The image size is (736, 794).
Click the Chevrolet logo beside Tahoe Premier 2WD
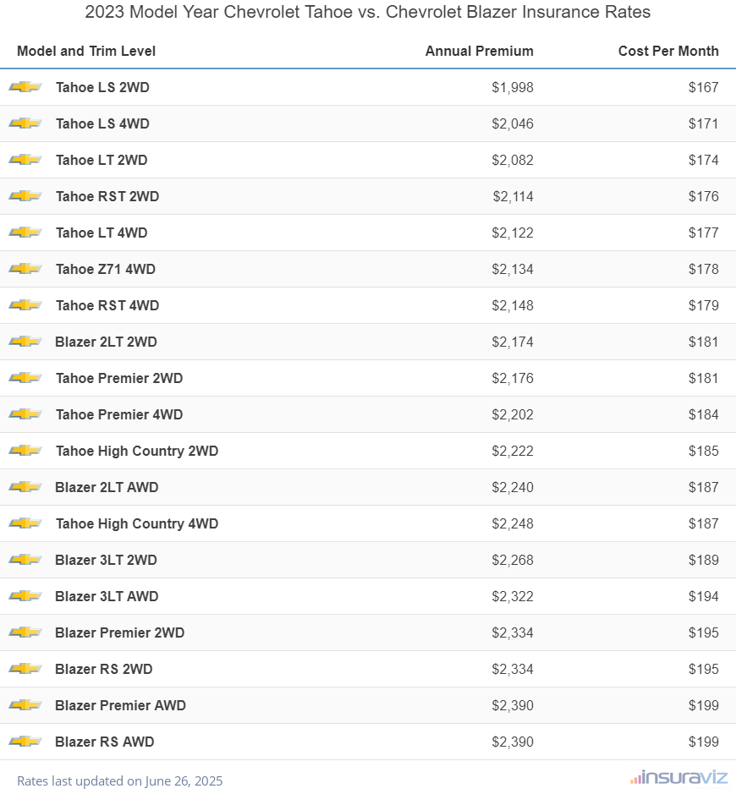[25, 378]
